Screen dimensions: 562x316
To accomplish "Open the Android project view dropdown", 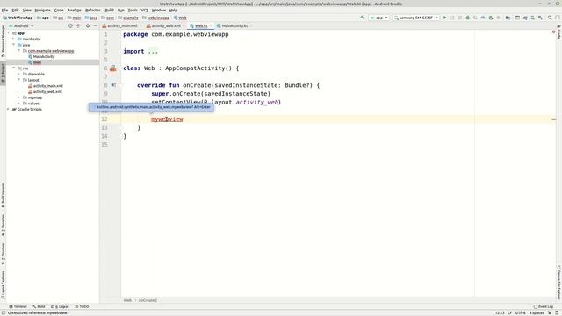I will [21, 25].
